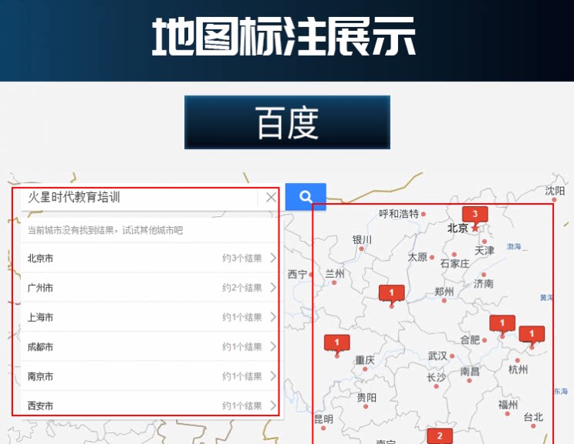Click the 兰州 city label

pos(335,273)
